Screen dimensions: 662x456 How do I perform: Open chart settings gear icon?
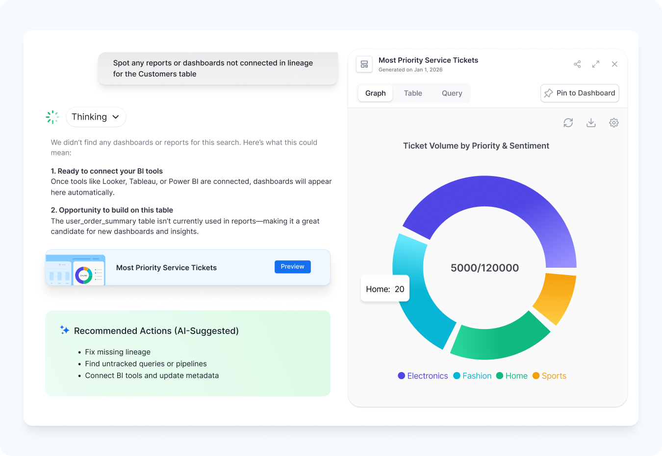[x=614, y=123]
